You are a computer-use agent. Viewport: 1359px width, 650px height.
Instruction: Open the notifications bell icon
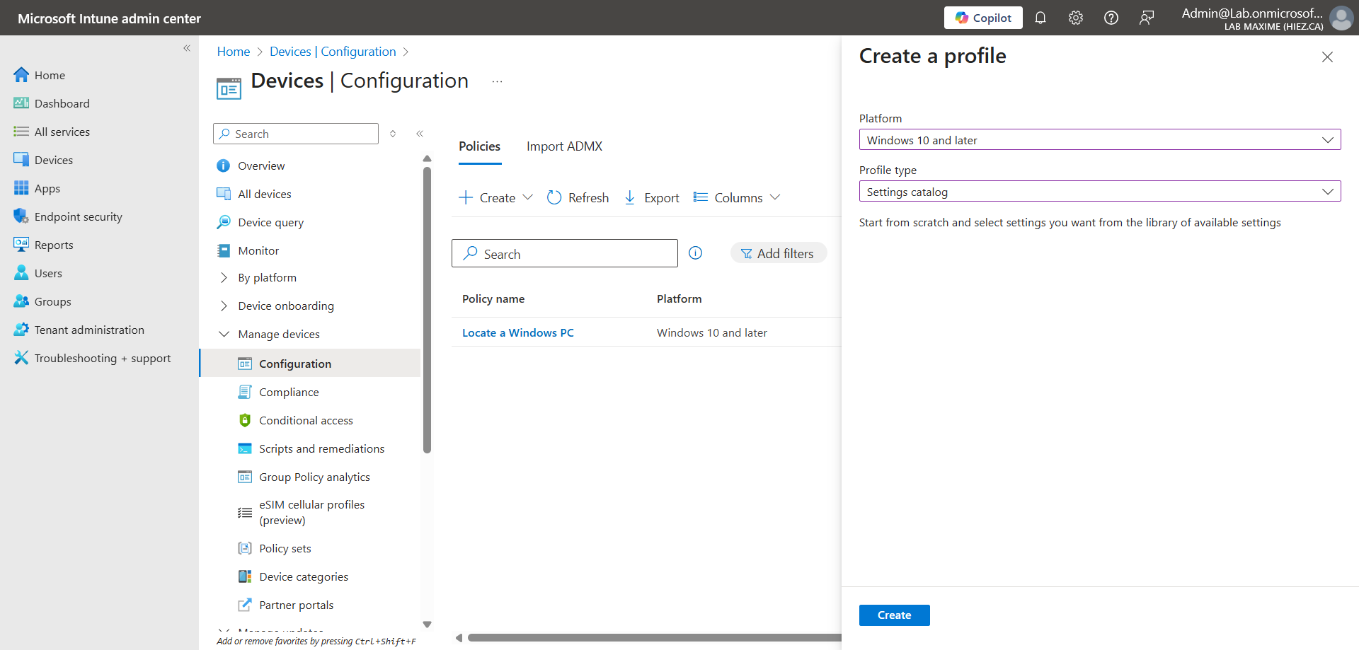[x=1040, y=18]
